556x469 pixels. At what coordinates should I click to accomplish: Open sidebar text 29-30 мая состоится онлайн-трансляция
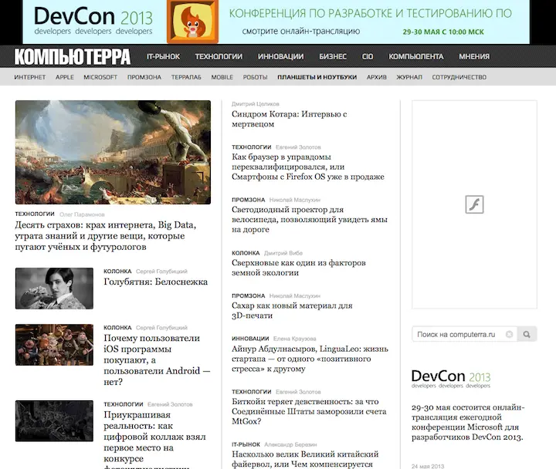coord(468,422)
